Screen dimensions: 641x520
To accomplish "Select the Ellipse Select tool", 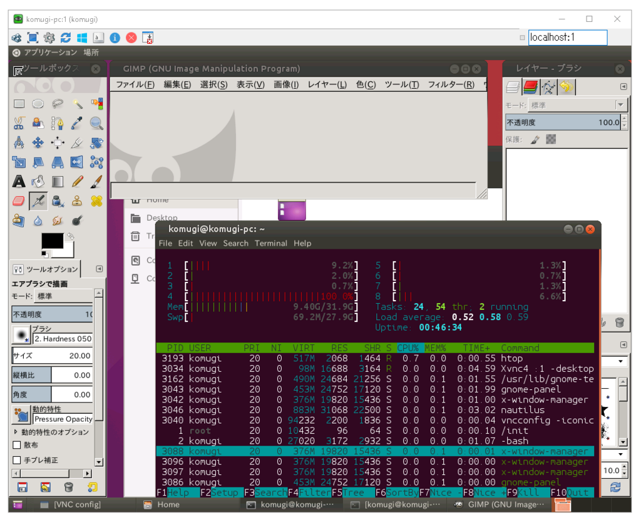I will point(38,103).
